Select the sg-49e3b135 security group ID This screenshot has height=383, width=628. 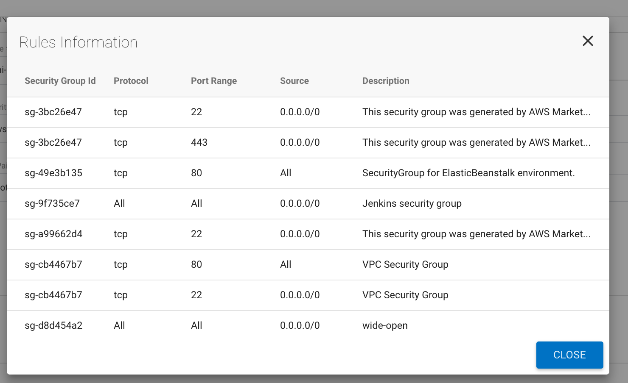53,173
